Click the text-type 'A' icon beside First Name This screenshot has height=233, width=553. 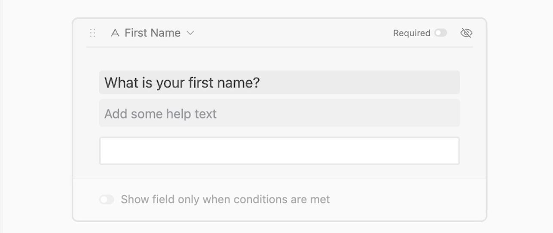pos(115,33)
